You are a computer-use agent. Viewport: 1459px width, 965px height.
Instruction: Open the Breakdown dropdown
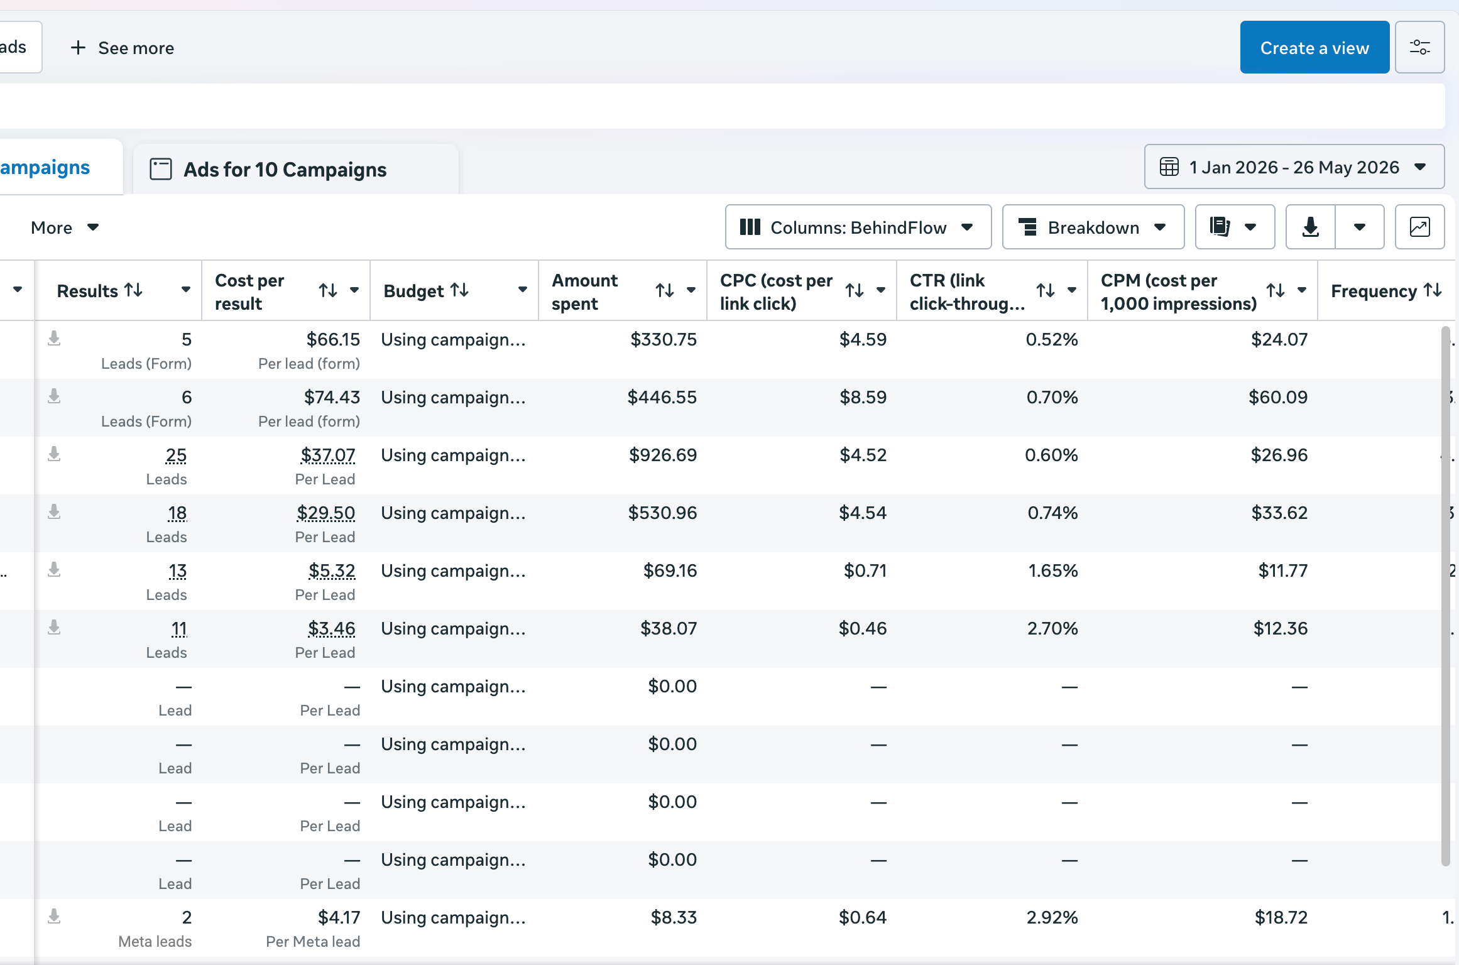coord(1093,227)
